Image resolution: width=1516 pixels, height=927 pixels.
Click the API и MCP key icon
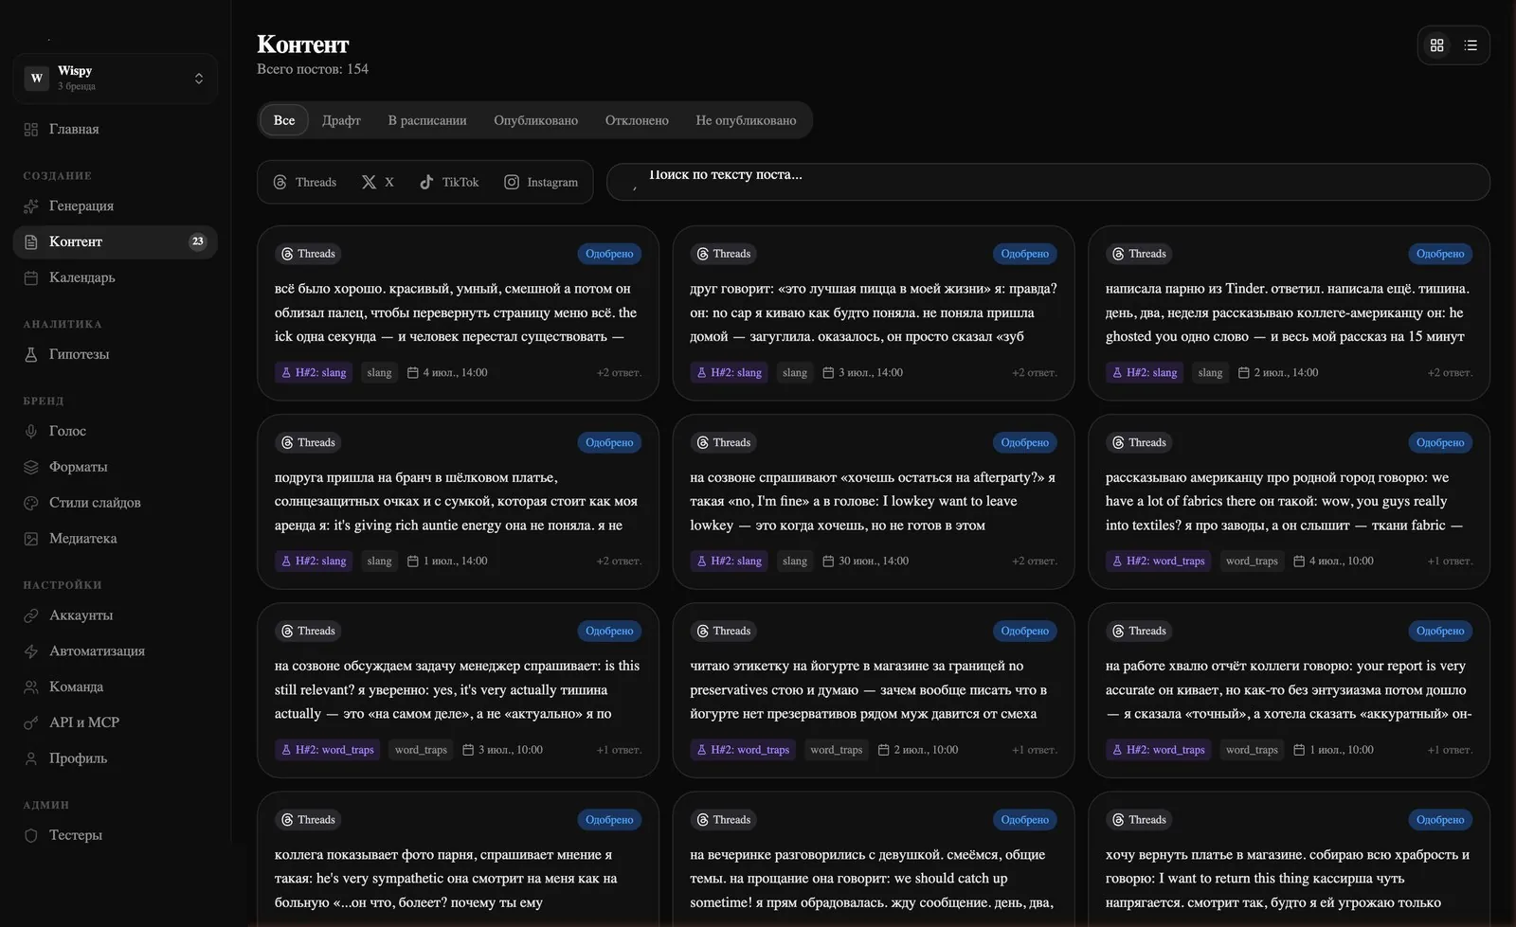pos(31,722)
